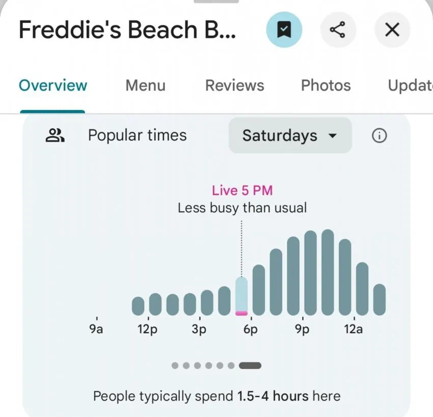Image resolution: width=433 pixels, height=417 pixels.
Task: Tap the first page indicator dot
Action: tap(175, 366)
